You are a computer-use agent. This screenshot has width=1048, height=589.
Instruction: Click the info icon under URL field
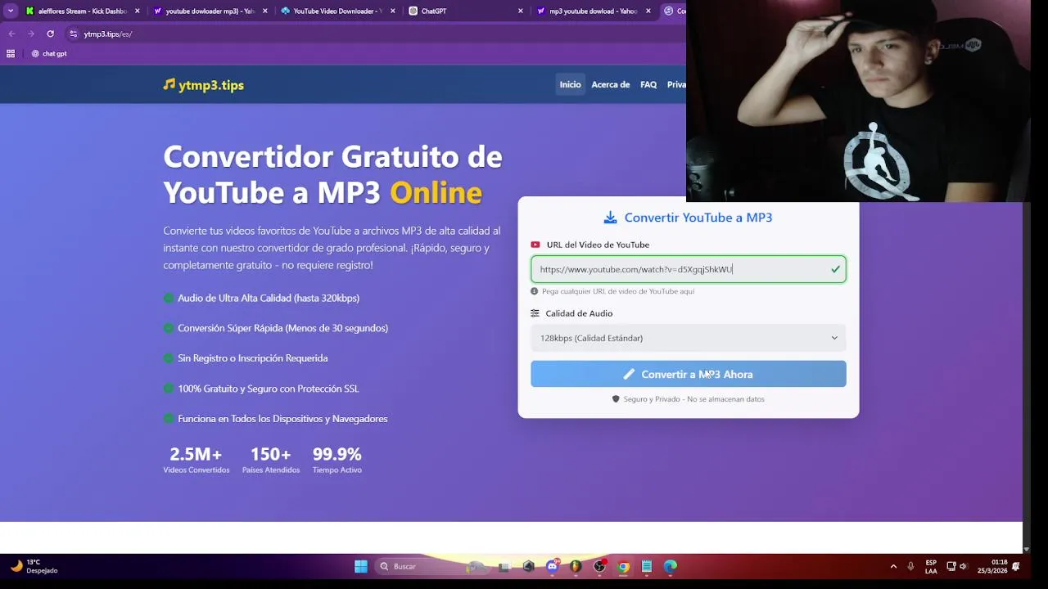click(x=534, y=291)
